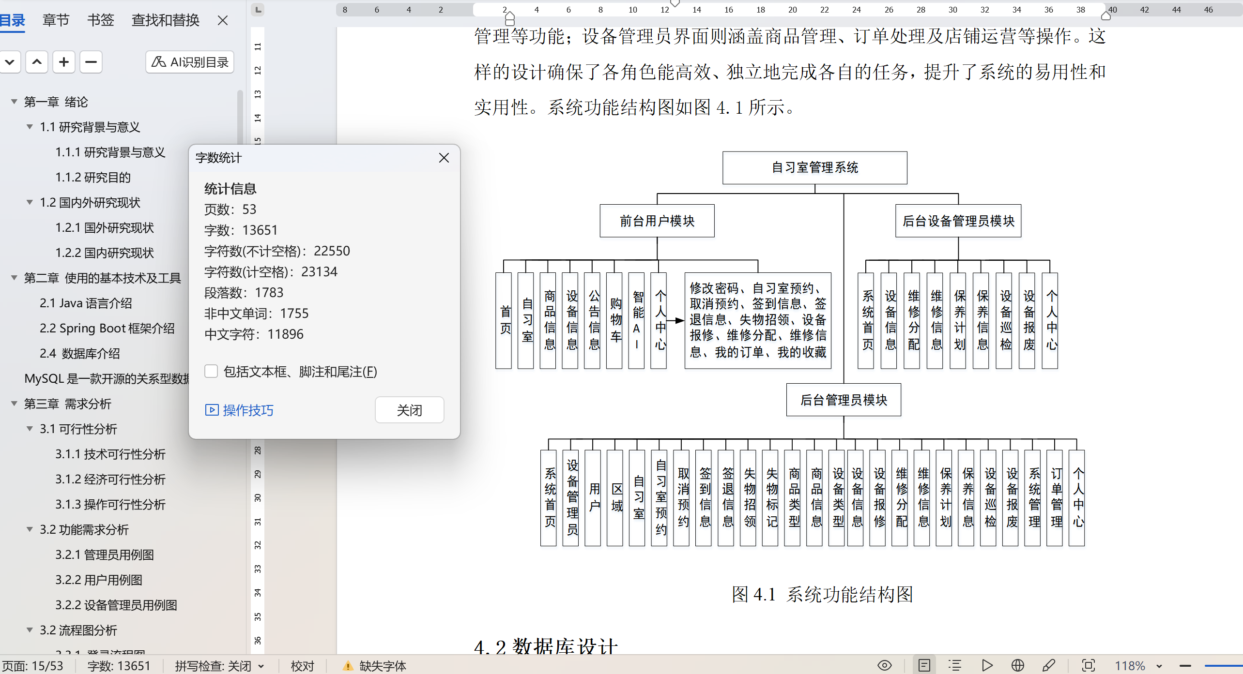Enable eye protection mode icon
Viewport: 1243px width, 674px height.
tap(884, 666)
